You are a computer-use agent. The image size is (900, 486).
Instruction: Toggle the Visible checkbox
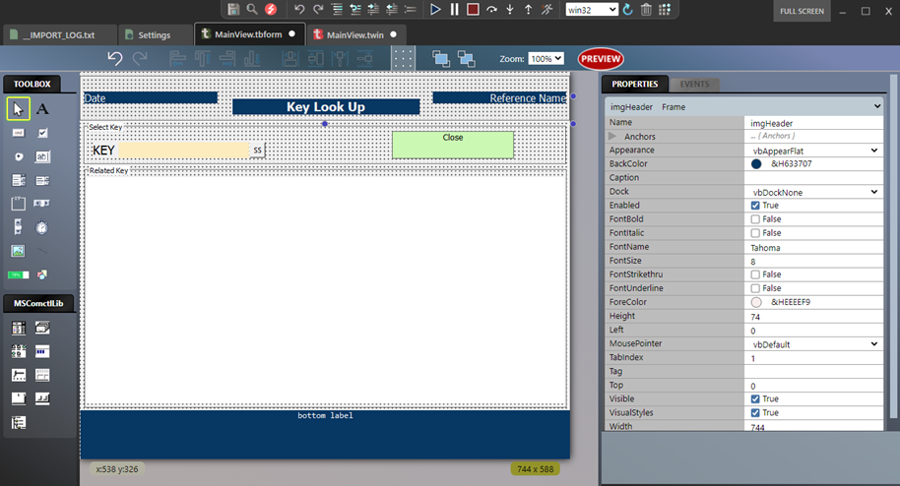[x=755, y=398]
